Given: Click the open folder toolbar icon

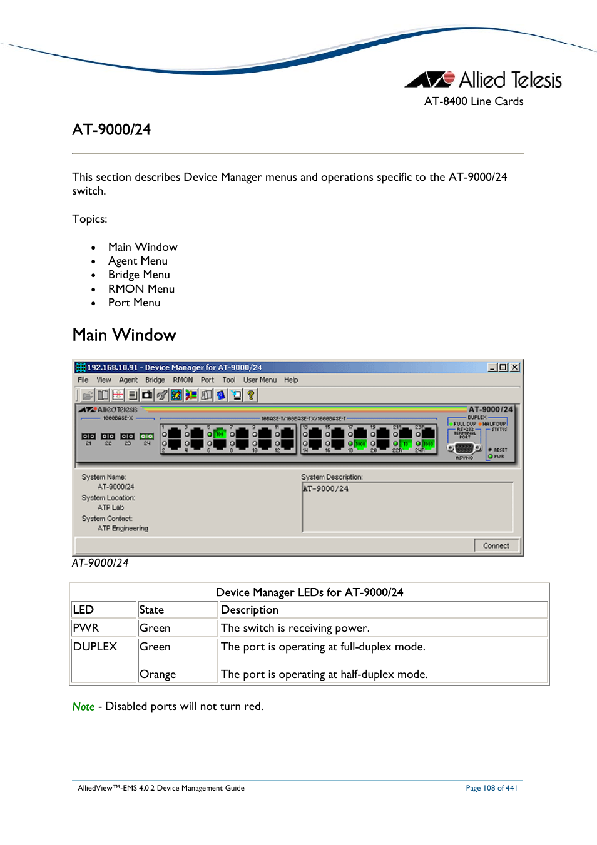Looking at the screenshot, I should pyautogui.click(x=88, y=395).
